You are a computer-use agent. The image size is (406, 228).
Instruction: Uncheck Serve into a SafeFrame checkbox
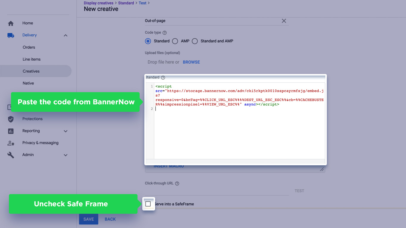148,204
